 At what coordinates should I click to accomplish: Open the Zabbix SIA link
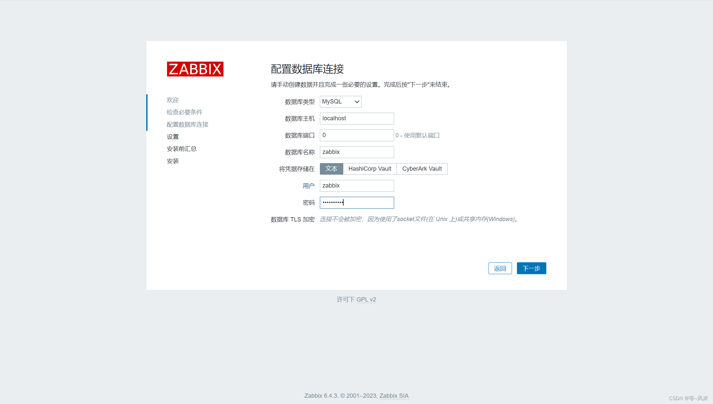click(x=393, y=395)
